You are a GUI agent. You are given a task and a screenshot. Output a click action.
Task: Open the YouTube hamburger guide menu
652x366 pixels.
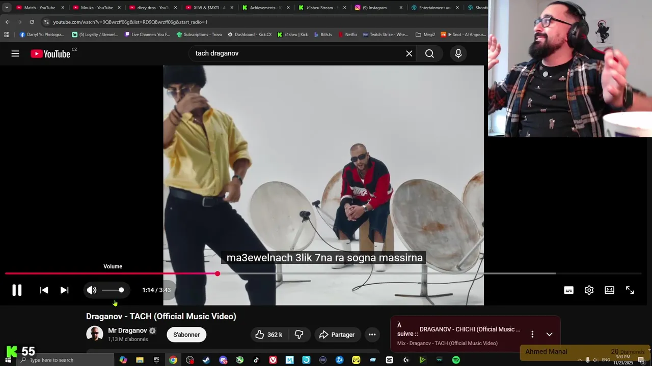pos(15,53)
